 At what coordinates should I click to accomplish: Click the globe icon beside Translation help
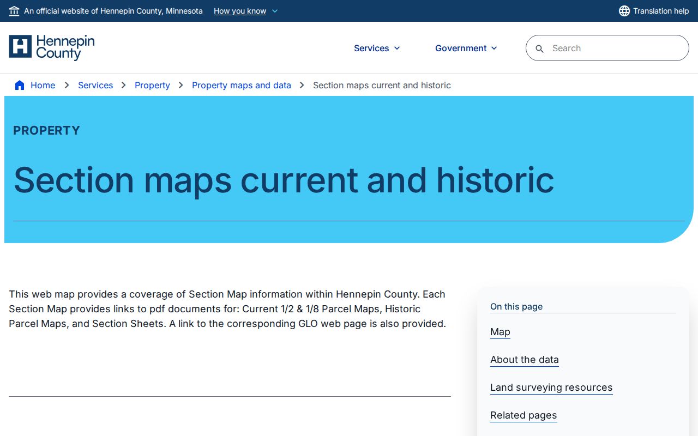tap(624, 11)
